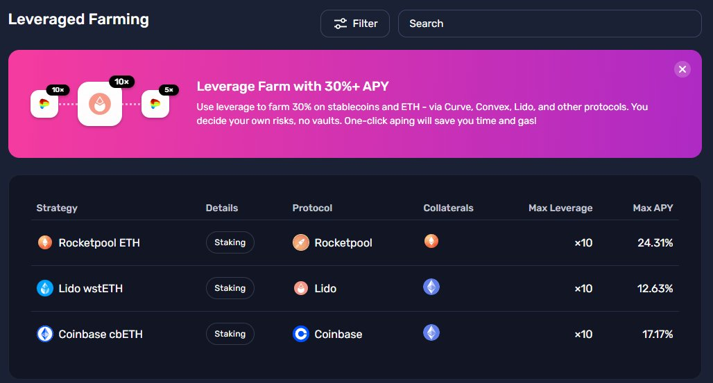Image resolution: width=713 pixels, height=383 pixels.
Task: Click the Coinbase cbETH collateral ETH icon
Action: (x=431, y=332)
